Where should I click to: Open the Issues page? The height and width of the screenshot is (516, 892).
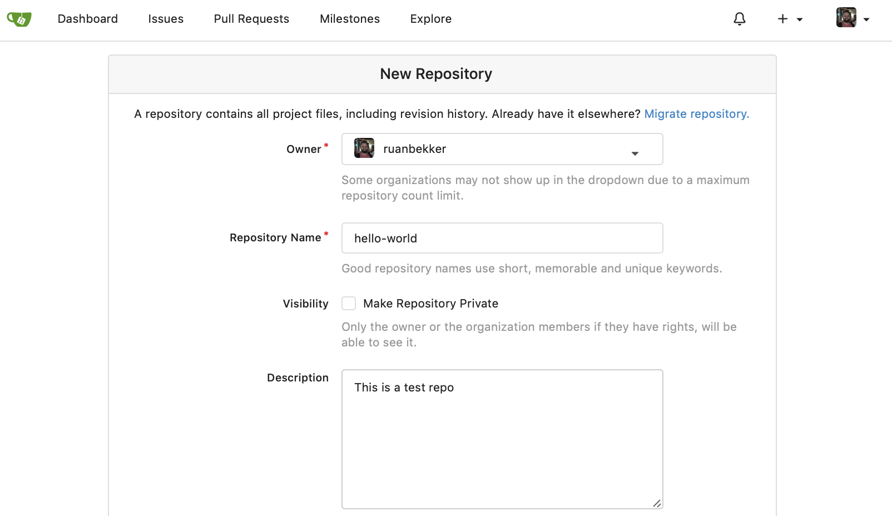point(166,19)
